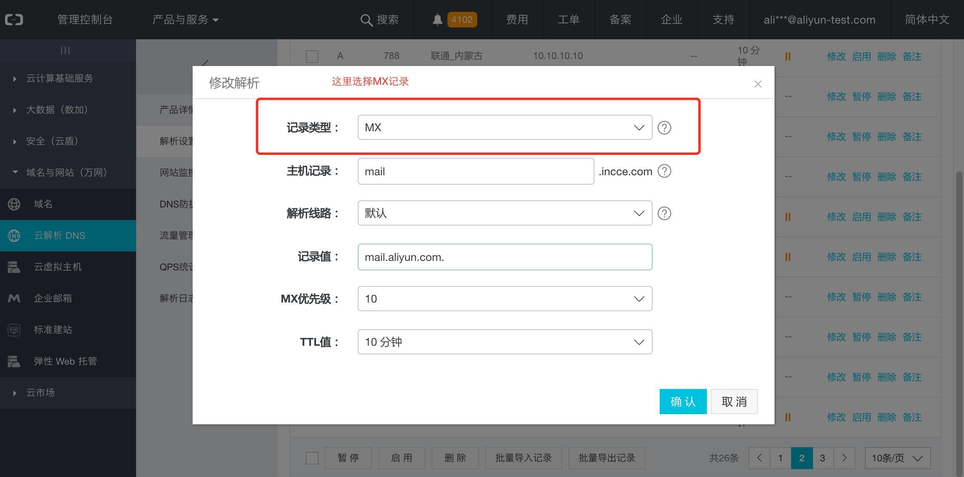Image resolution: width=964 pixels, height=477 pixels.
Task: Open the 记录类型 MX dropdown
Action: [x=505, y=128]
